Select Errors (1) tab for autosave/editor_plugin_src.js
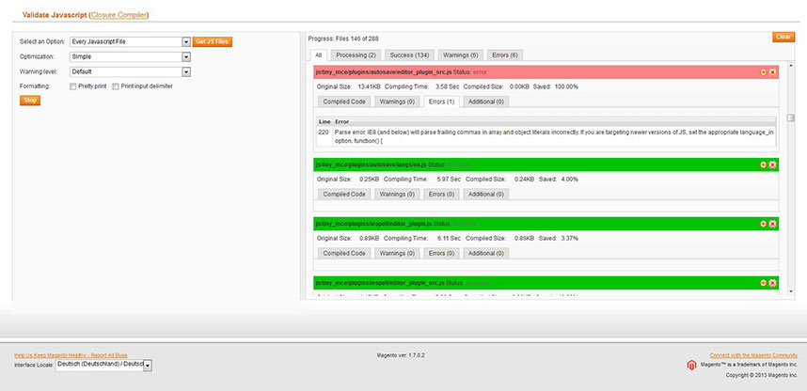Image resolution: width=807 pixels, height=391 pixels. tap(441, 102)
